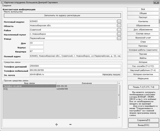160x131 pixels.
Task: Click Печать Т-2 (Т-2 ГС, Т-4) button
Action: tap(143, 87)
